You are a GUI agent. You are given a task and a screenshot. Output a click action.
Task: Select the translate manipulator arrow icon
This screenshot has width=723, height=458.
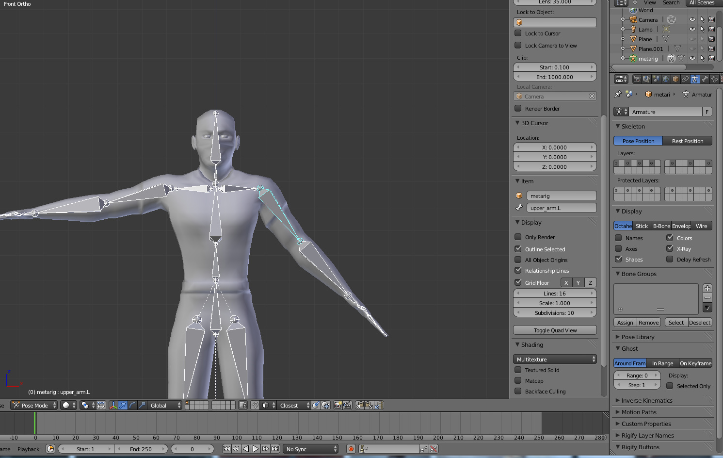[123, 405]
